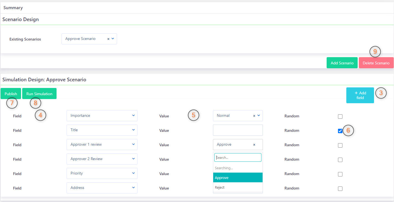394x202 pixels.
Task: Click the Existing Scenarios label
Action: [25, 39]
